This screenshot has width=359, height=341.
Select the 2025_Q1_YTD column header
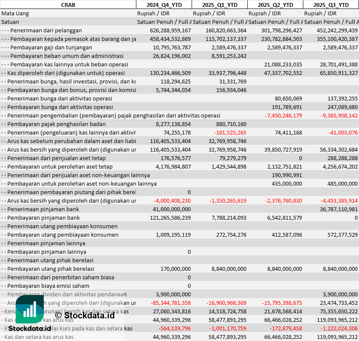(x=219, y=5)
